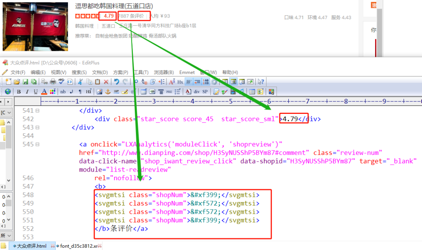Open the 帮助(H) menu
Screen dimensions: 422x250
coord(230,73)
